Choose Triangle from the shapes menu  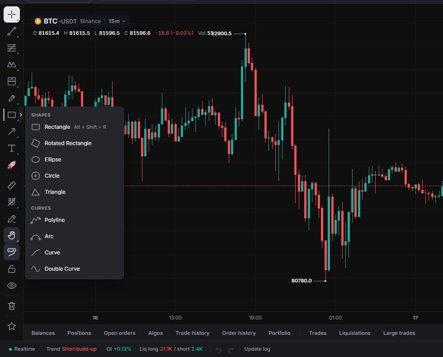(x=75, y=192)
